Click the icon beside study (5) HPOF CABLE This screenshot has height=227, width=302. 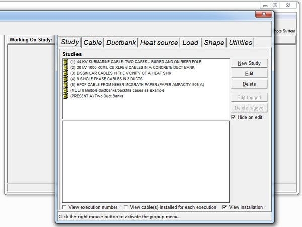click(x=65, y=85)
